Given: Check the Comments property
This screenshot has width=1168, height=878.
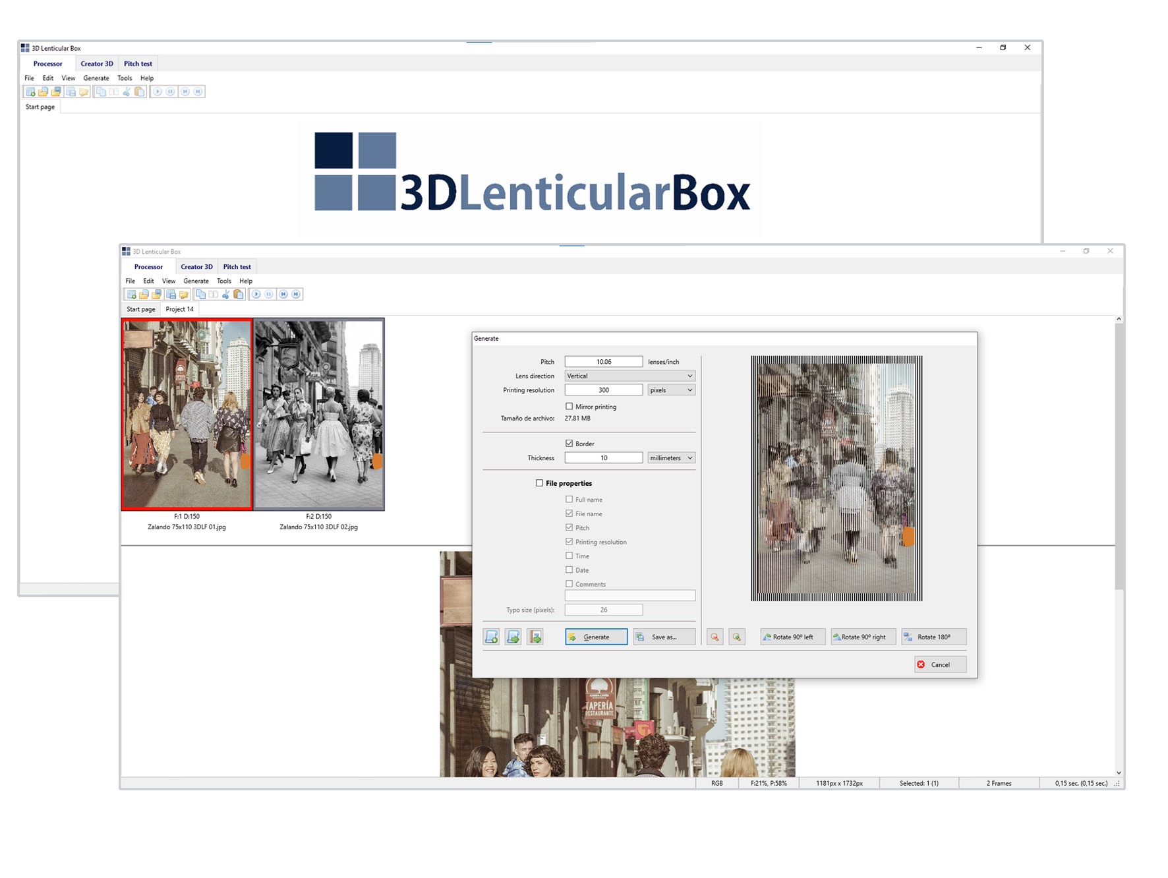Looking at the screenshot, I should (x=569, y=583).
